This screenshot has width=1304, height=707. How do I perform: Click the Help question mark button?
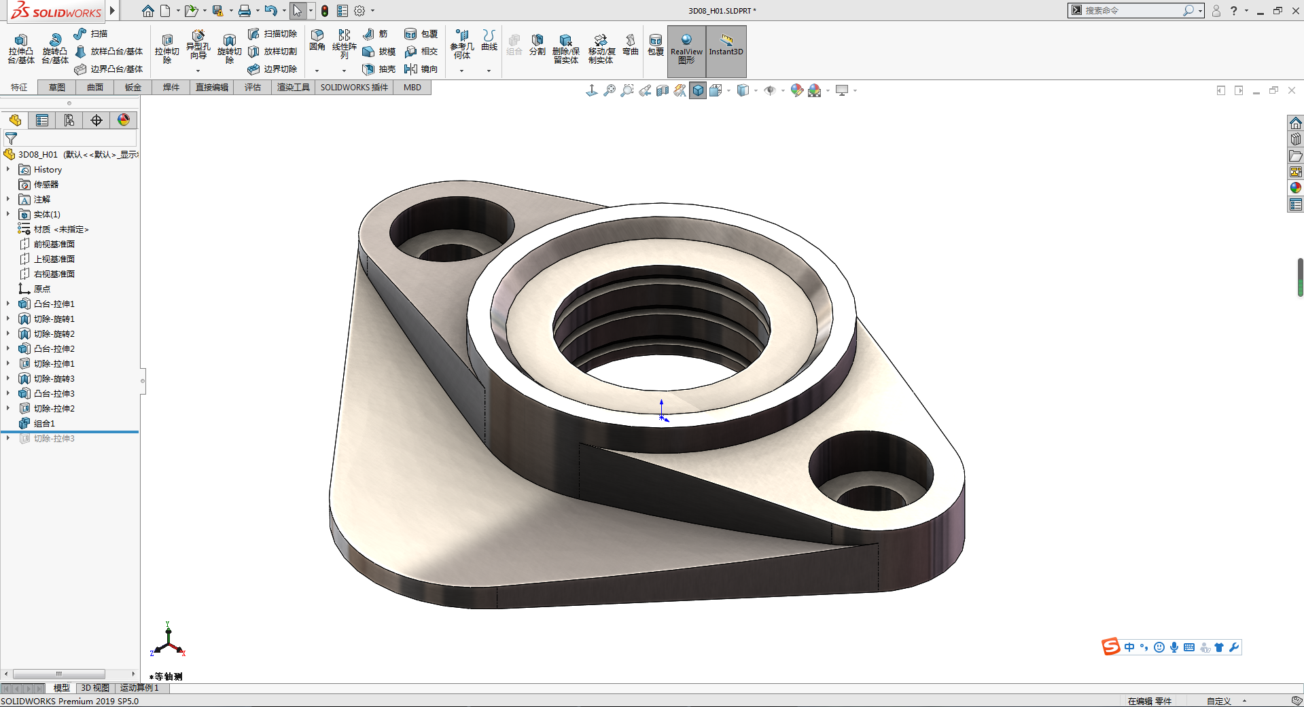point(1233,11)
